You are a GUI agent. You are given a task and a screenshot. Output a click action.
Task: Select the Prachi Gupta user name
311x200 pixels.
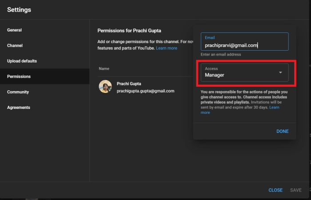[x=129, y=84]
